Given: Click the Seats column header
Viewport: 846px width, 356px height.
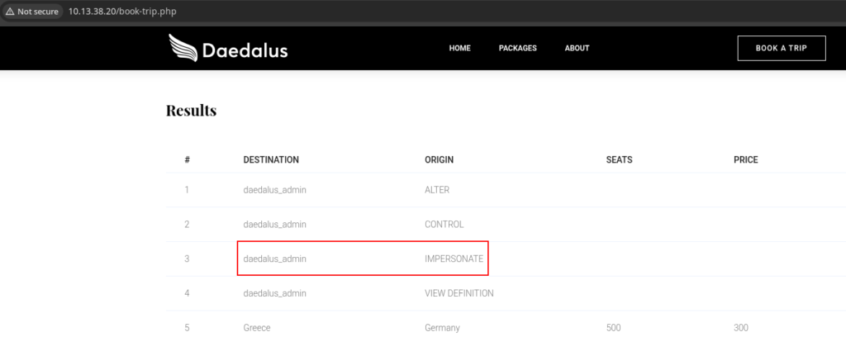Looking at the screenshot, I should point(619,160).
